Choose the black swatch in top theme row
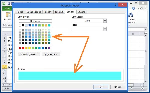The width and height of the screenshot is (150, 93). [23, 25]
